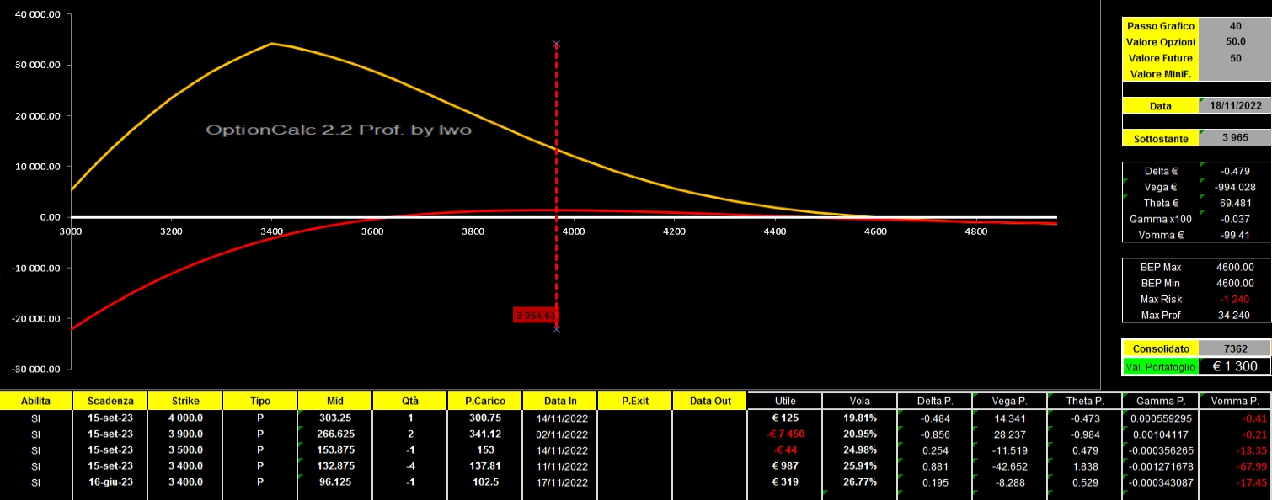This screenshot has width=1272, height=500.
Task: Click the quantity cell showing -4
Action: point(409,465)
